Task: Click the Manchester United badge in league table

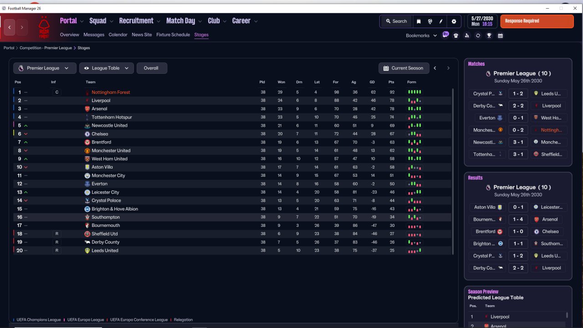Action: coord(87,151)
